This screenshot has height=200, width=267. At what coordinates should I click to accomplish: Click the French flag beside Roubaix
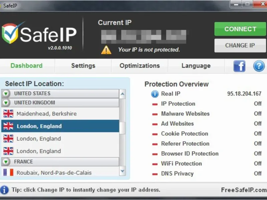[x=8, y=172]
